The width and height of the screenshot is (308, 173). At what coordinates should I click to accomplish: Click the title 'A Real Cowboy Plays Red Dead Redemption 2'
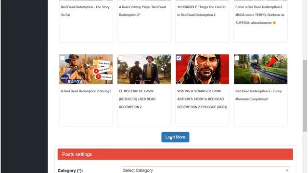click(x=142, y=11)
